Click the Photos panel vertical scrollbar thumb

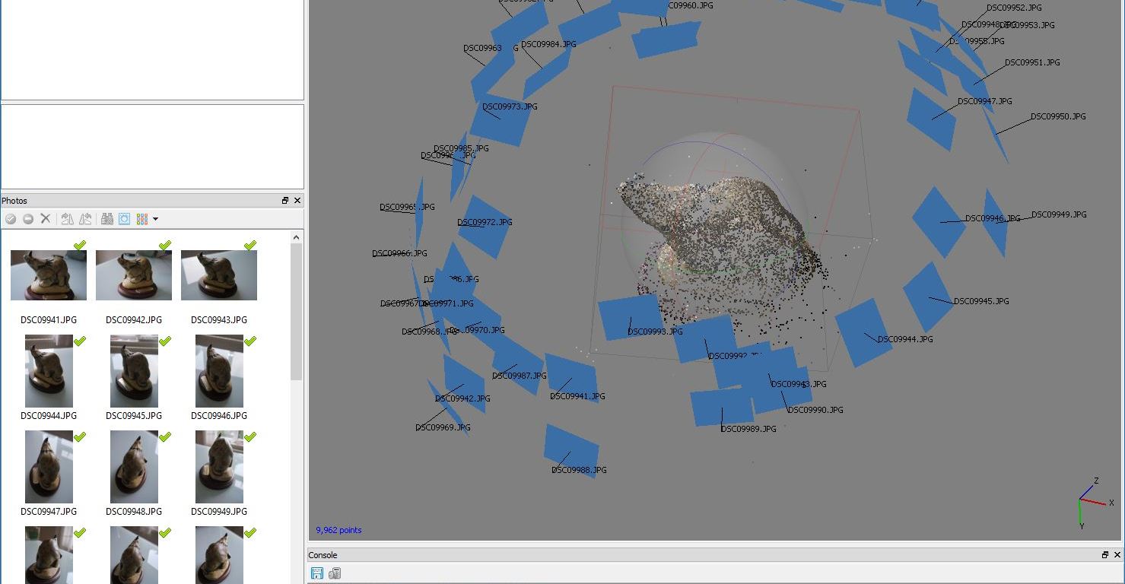[x=297, y=312]
